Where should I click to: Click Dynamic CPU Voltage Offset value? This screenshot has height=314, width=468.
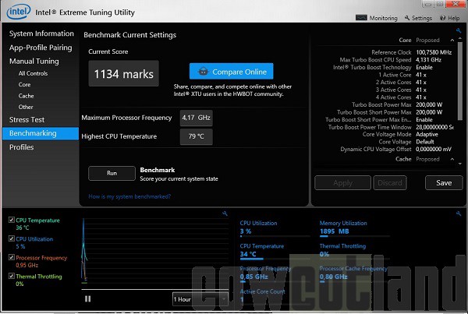coord(434,149)
